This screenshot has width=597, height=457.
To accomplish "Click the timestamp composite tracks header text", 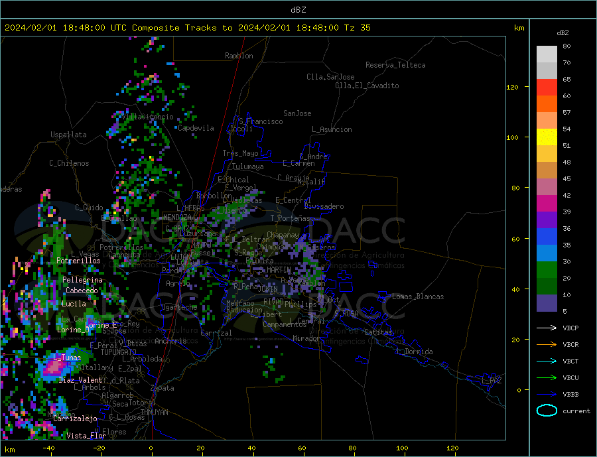I will (x=188, y=28).
